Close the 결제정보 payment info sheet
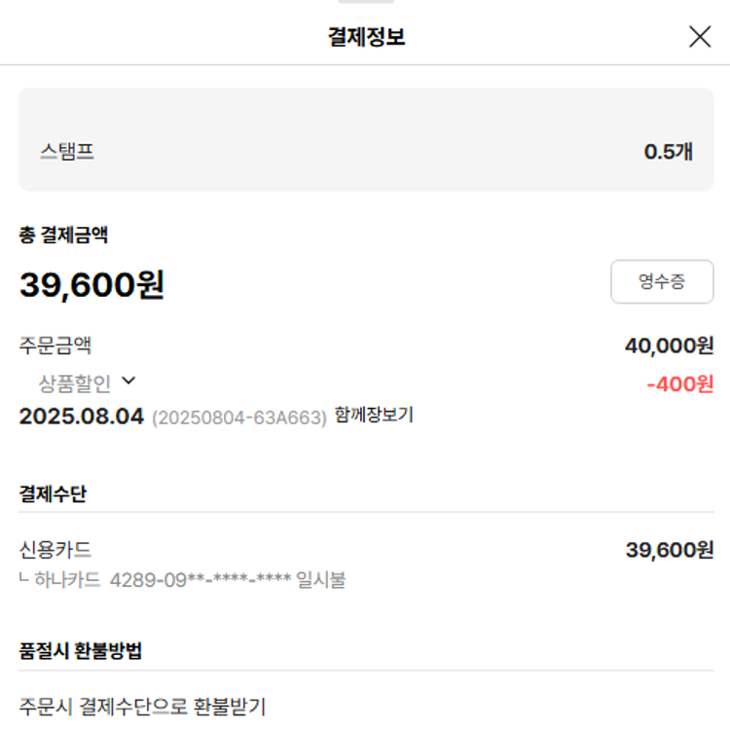The image size is (730, 730). [700, 37]
